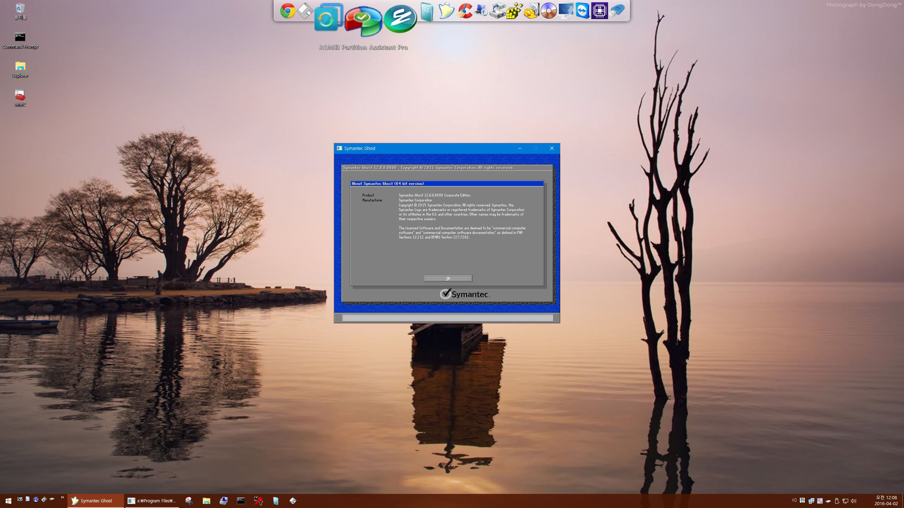Launch CCleaner from the top dock
The width and height of the screenshot is (904, 508).
(464, 11)
